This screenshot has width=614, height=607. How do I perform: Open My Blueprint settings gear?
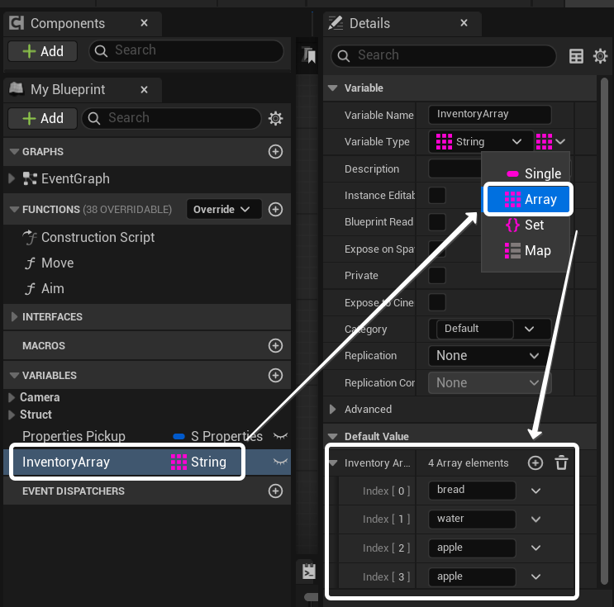(x=276, y=118)
